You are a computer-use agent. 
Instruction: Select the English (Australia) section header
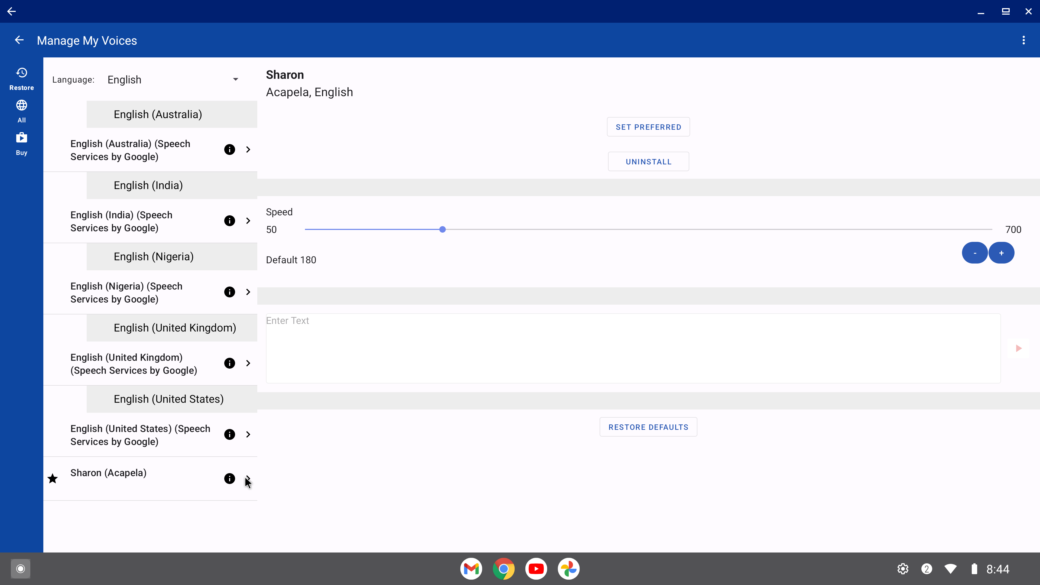(172, 114)
